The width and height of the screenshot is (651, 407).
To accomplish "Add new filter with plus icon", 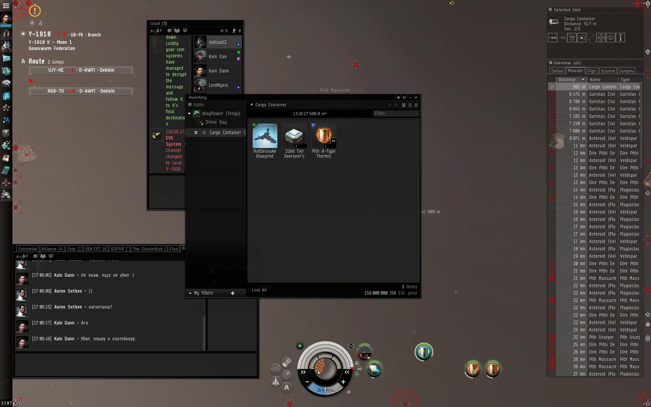I will [x=232, y=293].
